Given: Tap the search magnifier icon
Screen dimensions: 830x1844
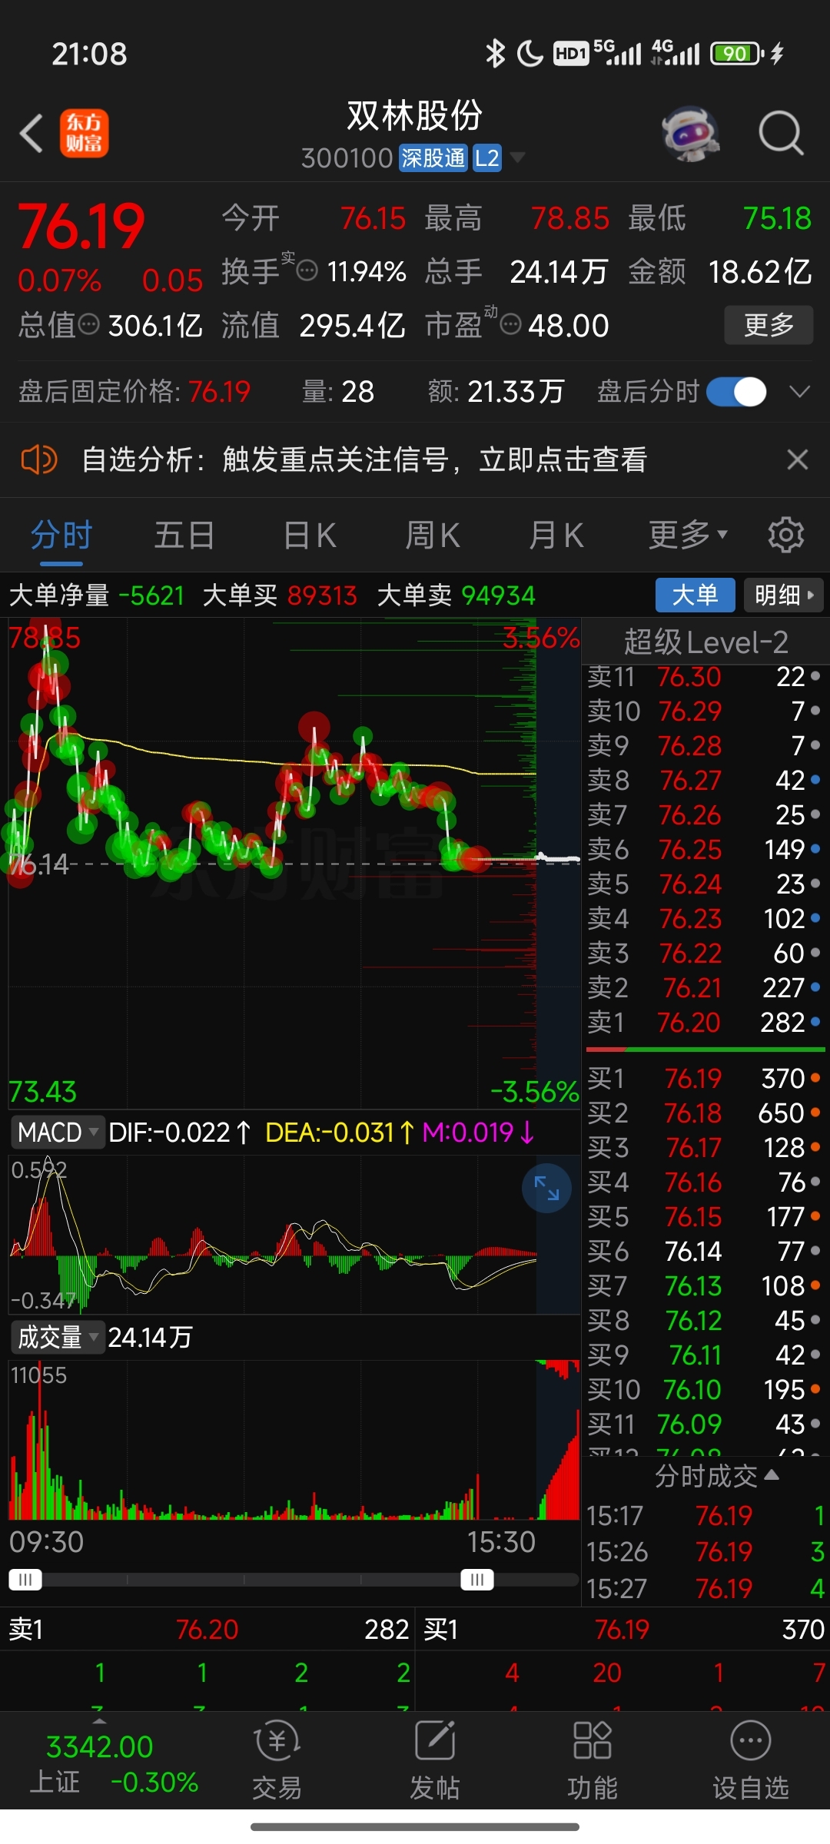Looking at the screenshot, I should pyautogui.click(x=781, y=134).
